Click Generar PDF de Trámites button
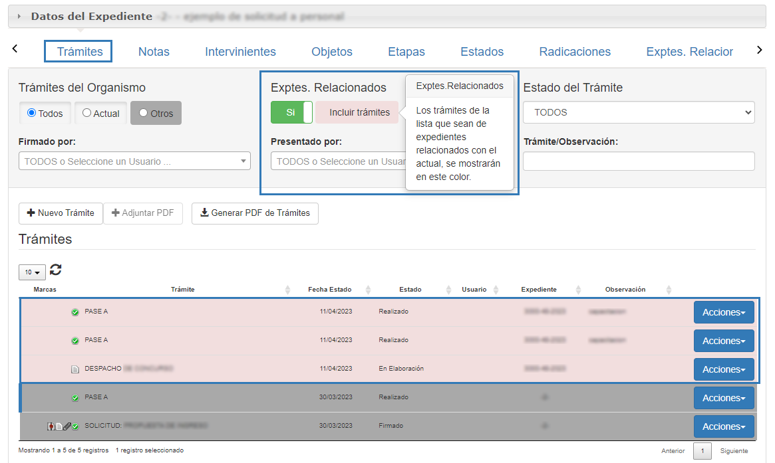775x463 pixels. [255, 213]
